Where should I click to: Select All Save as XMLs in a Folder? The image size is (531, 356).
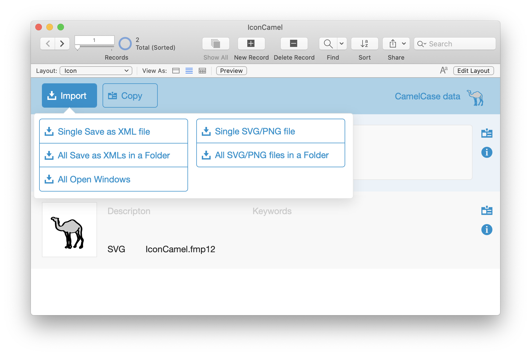113,155
